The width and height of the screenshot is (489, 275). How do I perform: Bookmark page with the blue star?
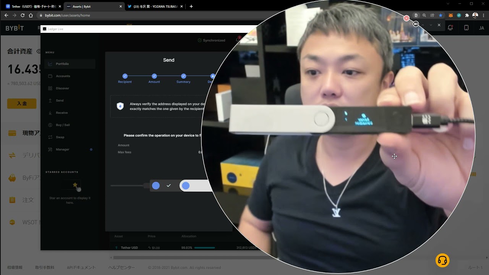click(440, 15)
